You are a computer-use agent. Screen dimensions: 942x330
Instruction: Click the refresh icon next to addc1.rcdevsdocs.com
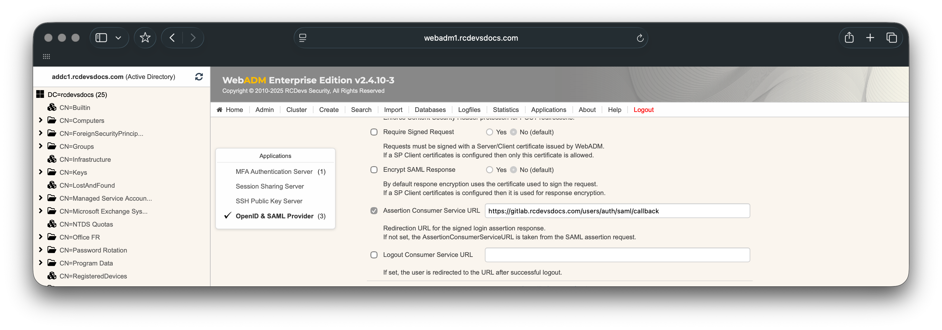click(x=199, y=77)
